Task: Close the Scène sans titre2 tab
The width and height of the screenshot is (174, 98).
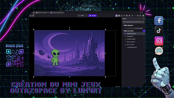Action: tap(63, 13)
